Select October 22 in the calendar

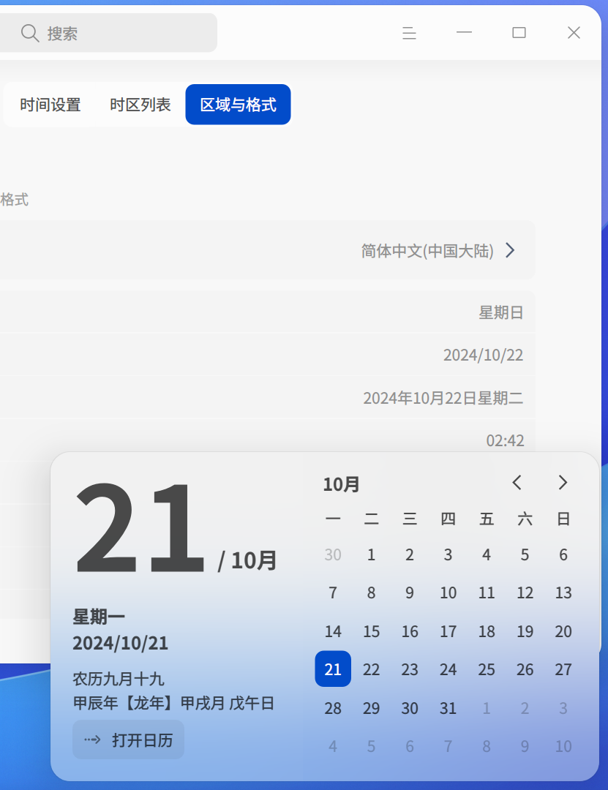372,669
